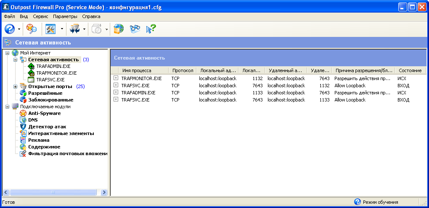Expand the TRAFADMIN.EXE connection row
The width and height of the screenshot is (429, 208).
(116, 93)
